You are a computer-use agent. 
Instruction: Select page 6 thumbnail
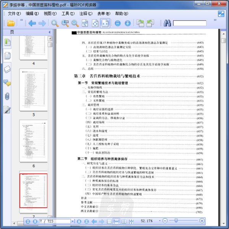(34, 140)
